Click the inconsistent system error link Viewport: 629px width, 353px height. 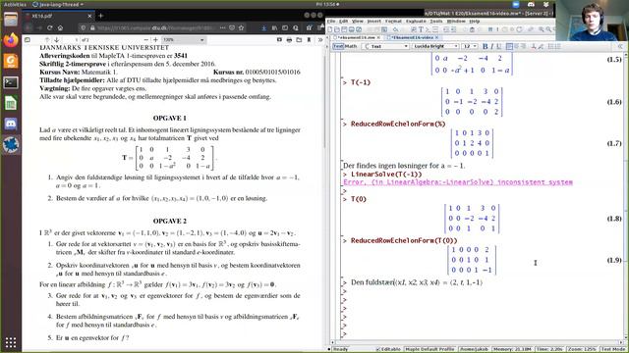458,182
